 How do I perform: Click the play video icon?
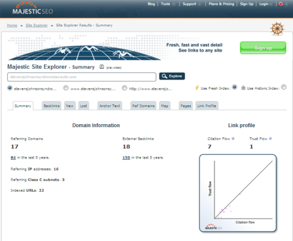tap(101, 67)
